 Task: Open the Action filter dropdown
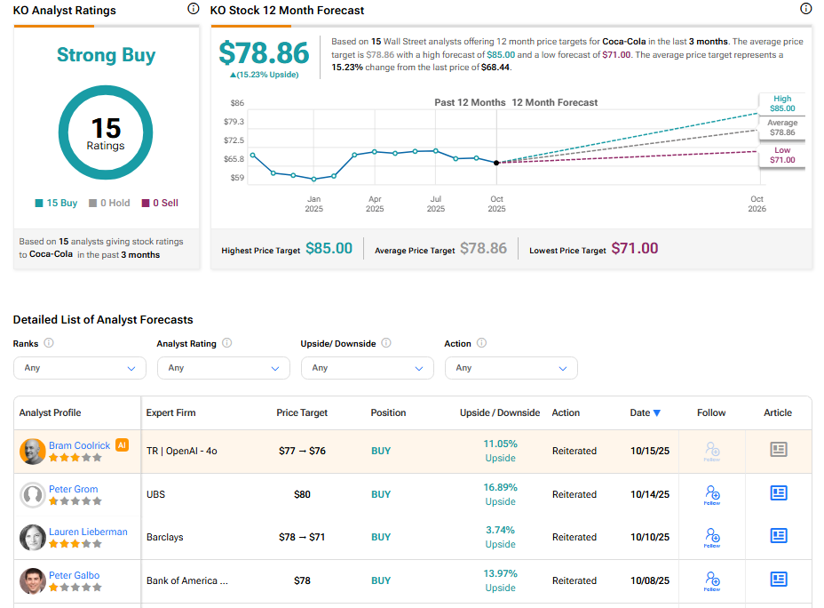click(x=511, y=368)
